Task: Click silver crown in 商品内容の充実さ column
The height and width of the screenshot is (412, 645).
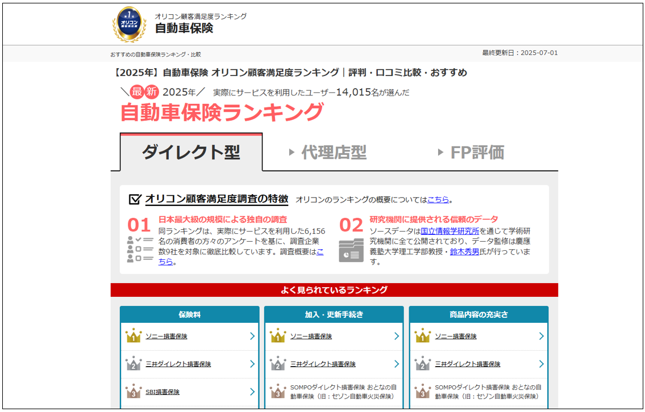Action: 422,364
